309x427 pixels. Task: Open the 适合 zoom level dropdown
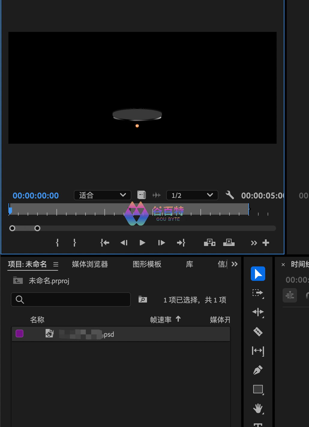coord(102,195)
